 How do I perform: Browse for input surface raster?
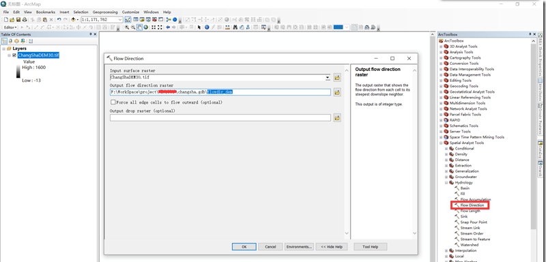(x=337, y=78)
